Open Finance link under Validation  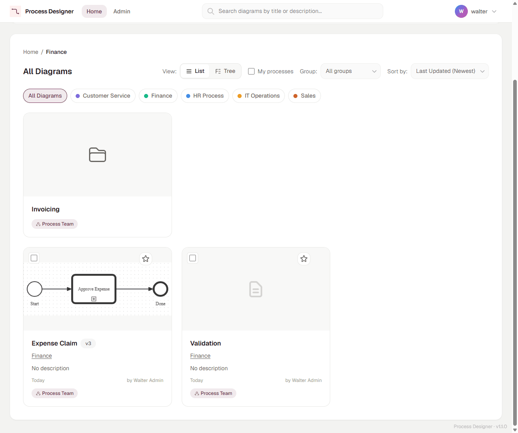pos(200,356)
